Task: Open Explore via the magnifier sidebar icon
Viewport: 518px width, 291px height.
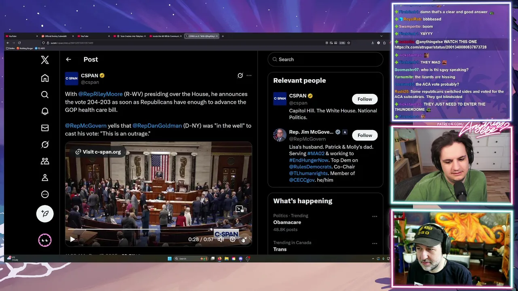Action: tap(45, 95)
